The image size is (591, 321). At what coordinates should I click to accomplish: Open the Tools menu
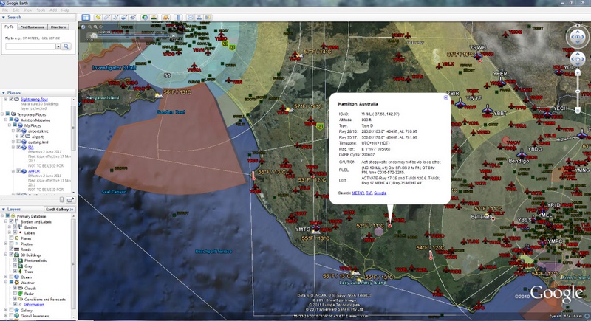click(41, 10)
